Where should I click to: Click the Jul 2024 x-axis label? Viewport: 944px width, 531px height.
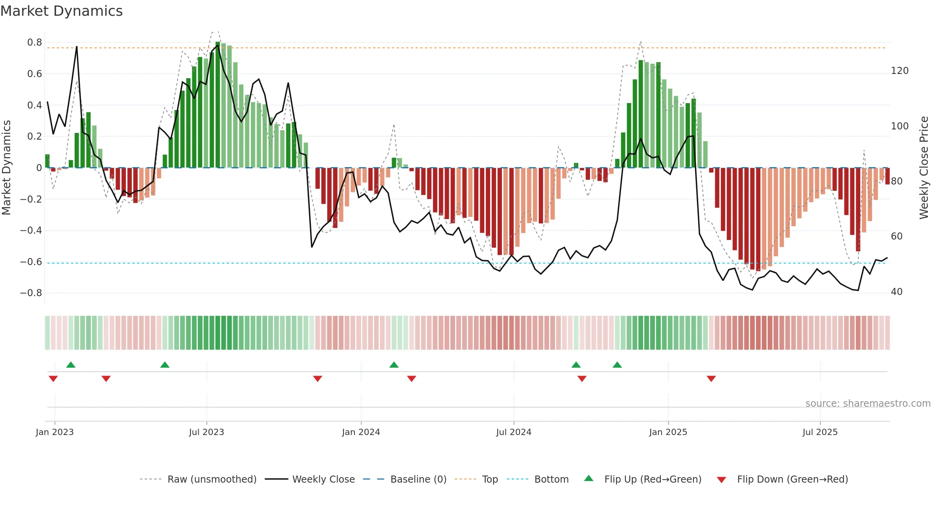(x=514, y=432)
